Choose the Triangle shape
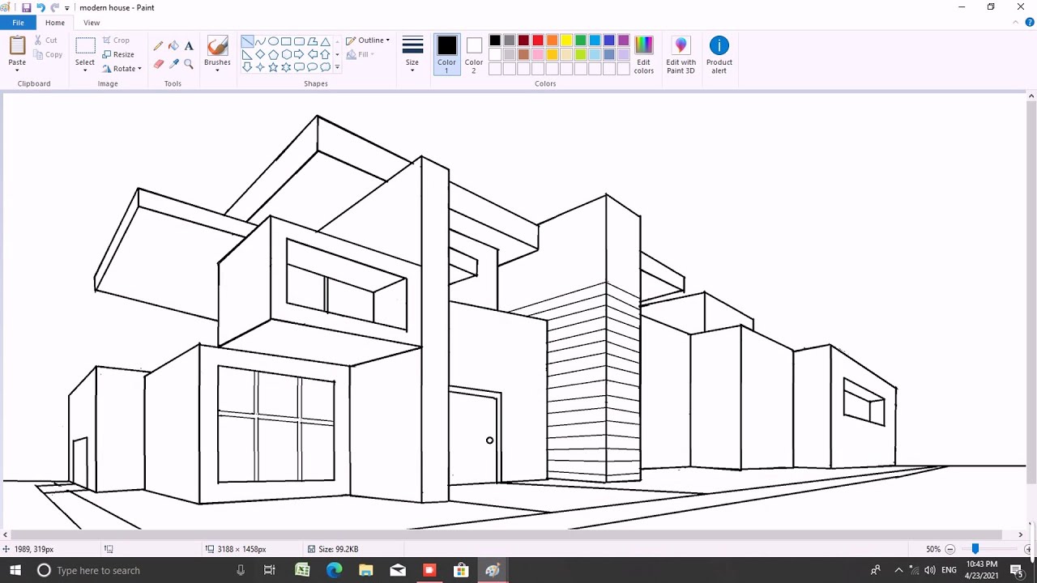1037x583 pixels. tap(325, 41)
